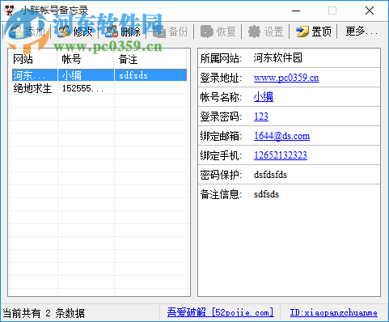Click the 12652132323 phone link

point(281,155)
